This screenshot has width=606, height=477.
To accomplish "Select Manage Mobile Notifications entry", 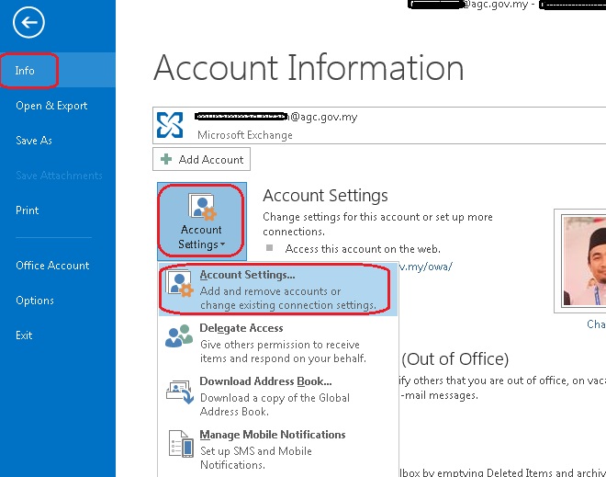I will 278,449.
